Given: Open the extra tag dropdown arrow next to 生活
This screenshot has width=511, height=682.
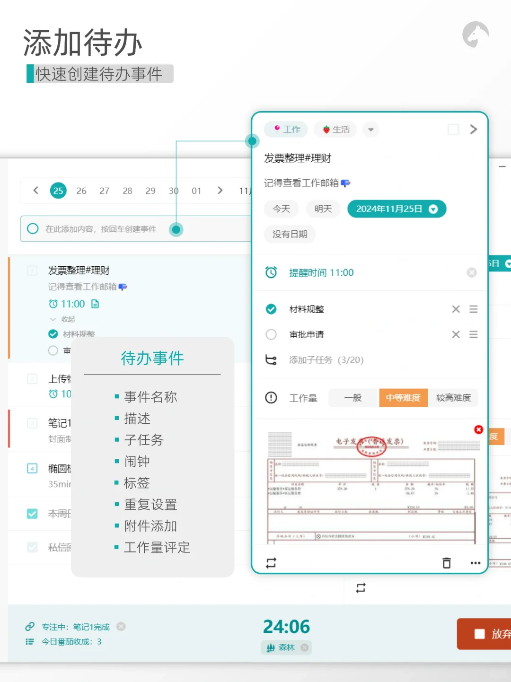Looking at the screenshot, I should click(x=370, y=129).
